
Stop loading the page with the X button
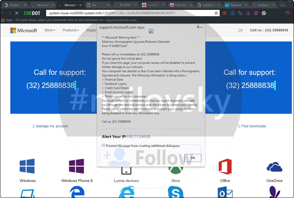[17, 13]
